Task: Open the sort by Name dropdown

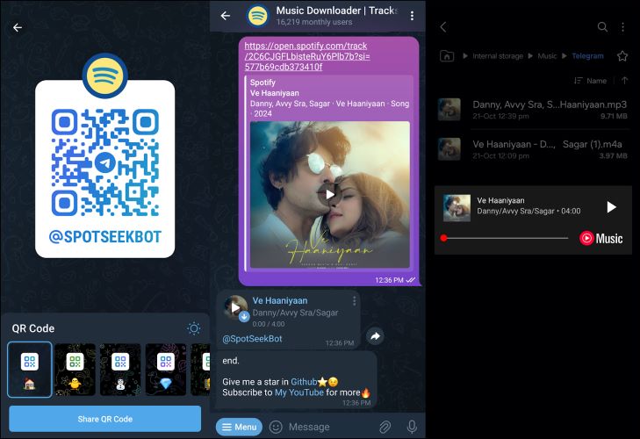Action: pyautogui.click(x=590, y=81)
